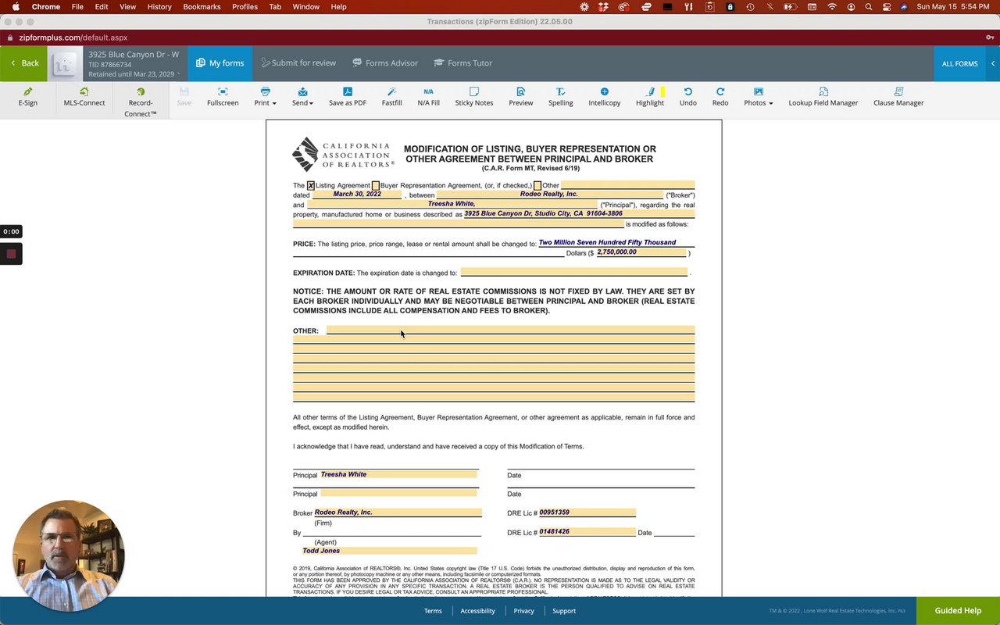The width and height of the screenshot is (1000, 625).
Task: Click the property description address field
Action: point(579,213)
